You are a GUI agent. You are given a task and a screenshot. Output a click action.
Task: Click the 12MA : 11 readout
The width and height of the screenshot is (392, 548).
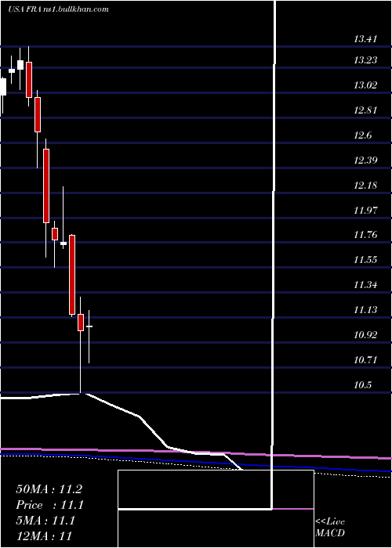pos(44,535)
